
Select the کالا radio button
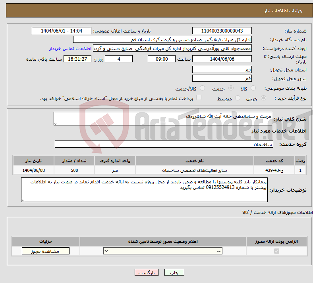tap(253, 88)
